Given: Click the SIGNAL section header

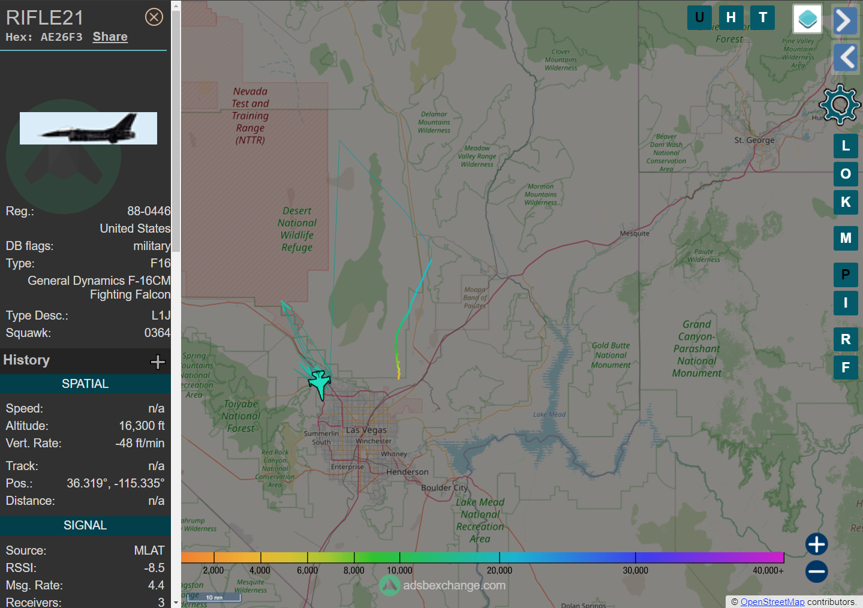Looking at the screenshot, I should click(x=85, y=525).
